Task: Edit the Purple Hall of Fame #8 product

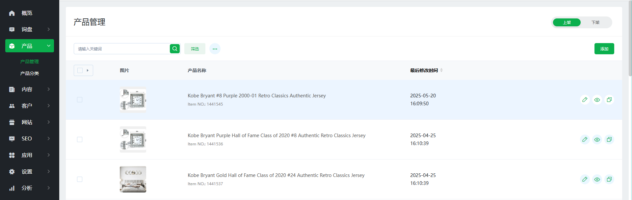Action: tap(585, 139)
